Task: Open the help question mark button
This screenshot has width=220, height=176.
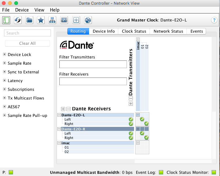Action: click(214, 20)
